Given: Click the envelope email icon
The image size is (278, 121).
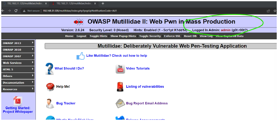Looking at the screenshot, I should pos(120,104).
